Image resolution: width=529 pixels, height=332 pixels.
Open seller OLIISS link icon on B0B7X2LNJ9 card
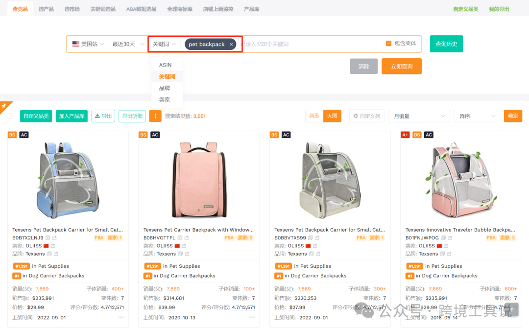[53, 246]
